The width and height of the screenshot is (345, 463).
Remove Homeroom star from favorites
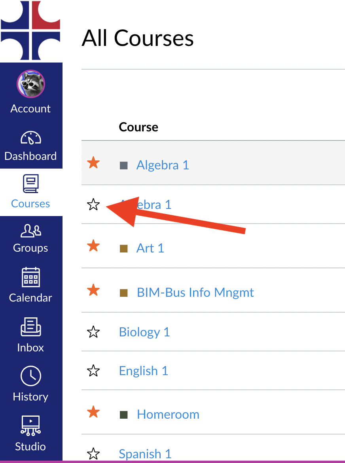(93, 412)
